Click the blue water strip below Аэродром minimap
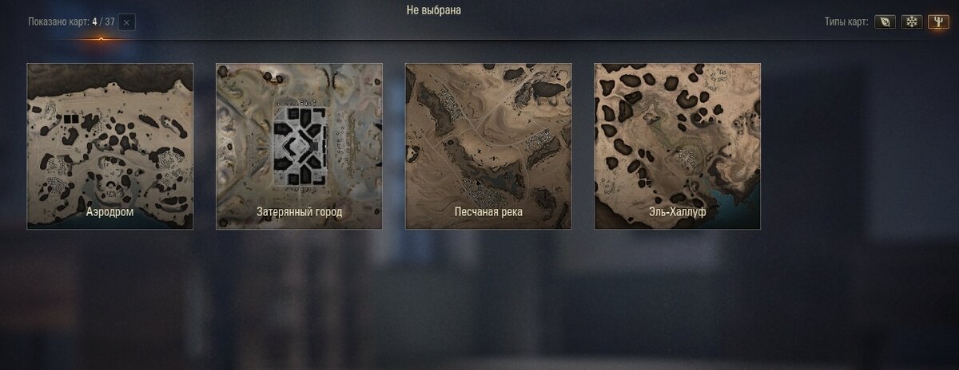 [x=110, y=225]
